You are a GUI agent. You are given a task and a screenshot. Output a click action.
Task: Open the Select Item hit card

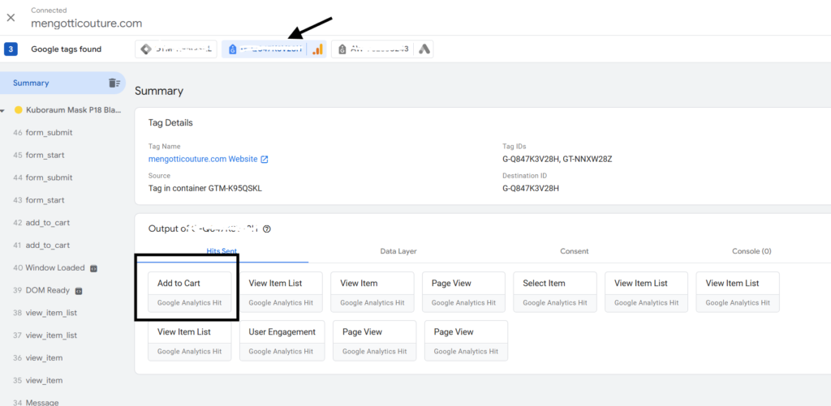click(x=555, y=292)
